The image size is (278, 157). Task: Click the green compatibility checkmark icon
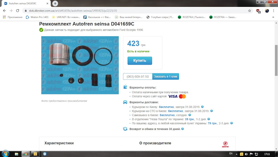click(41, 30)
